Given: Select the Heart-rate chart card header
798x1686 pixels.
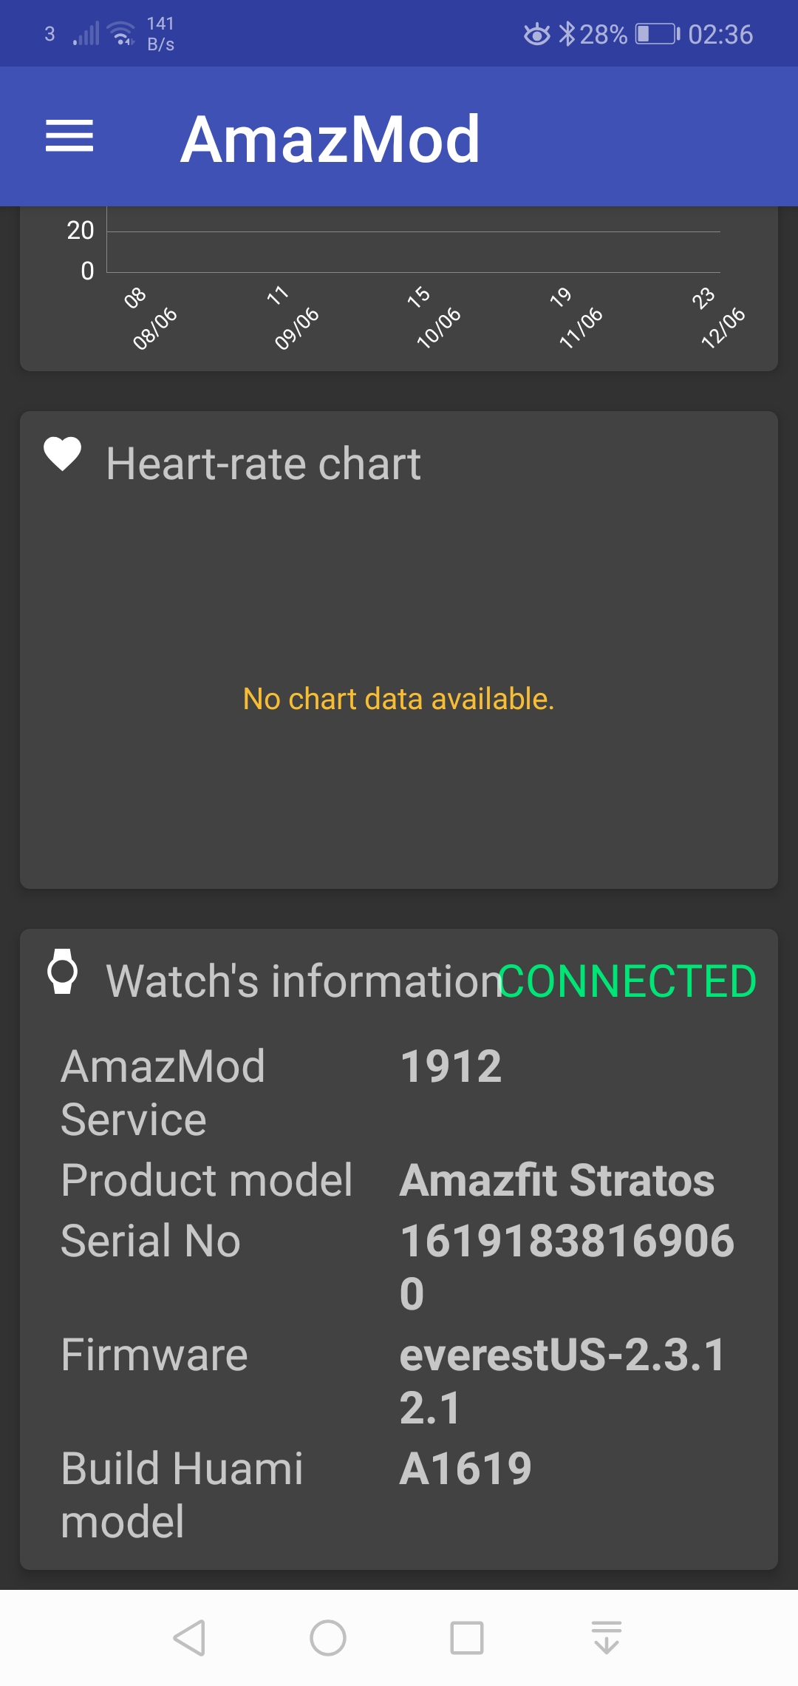Looking at the screenshot, I should point(264,462).
